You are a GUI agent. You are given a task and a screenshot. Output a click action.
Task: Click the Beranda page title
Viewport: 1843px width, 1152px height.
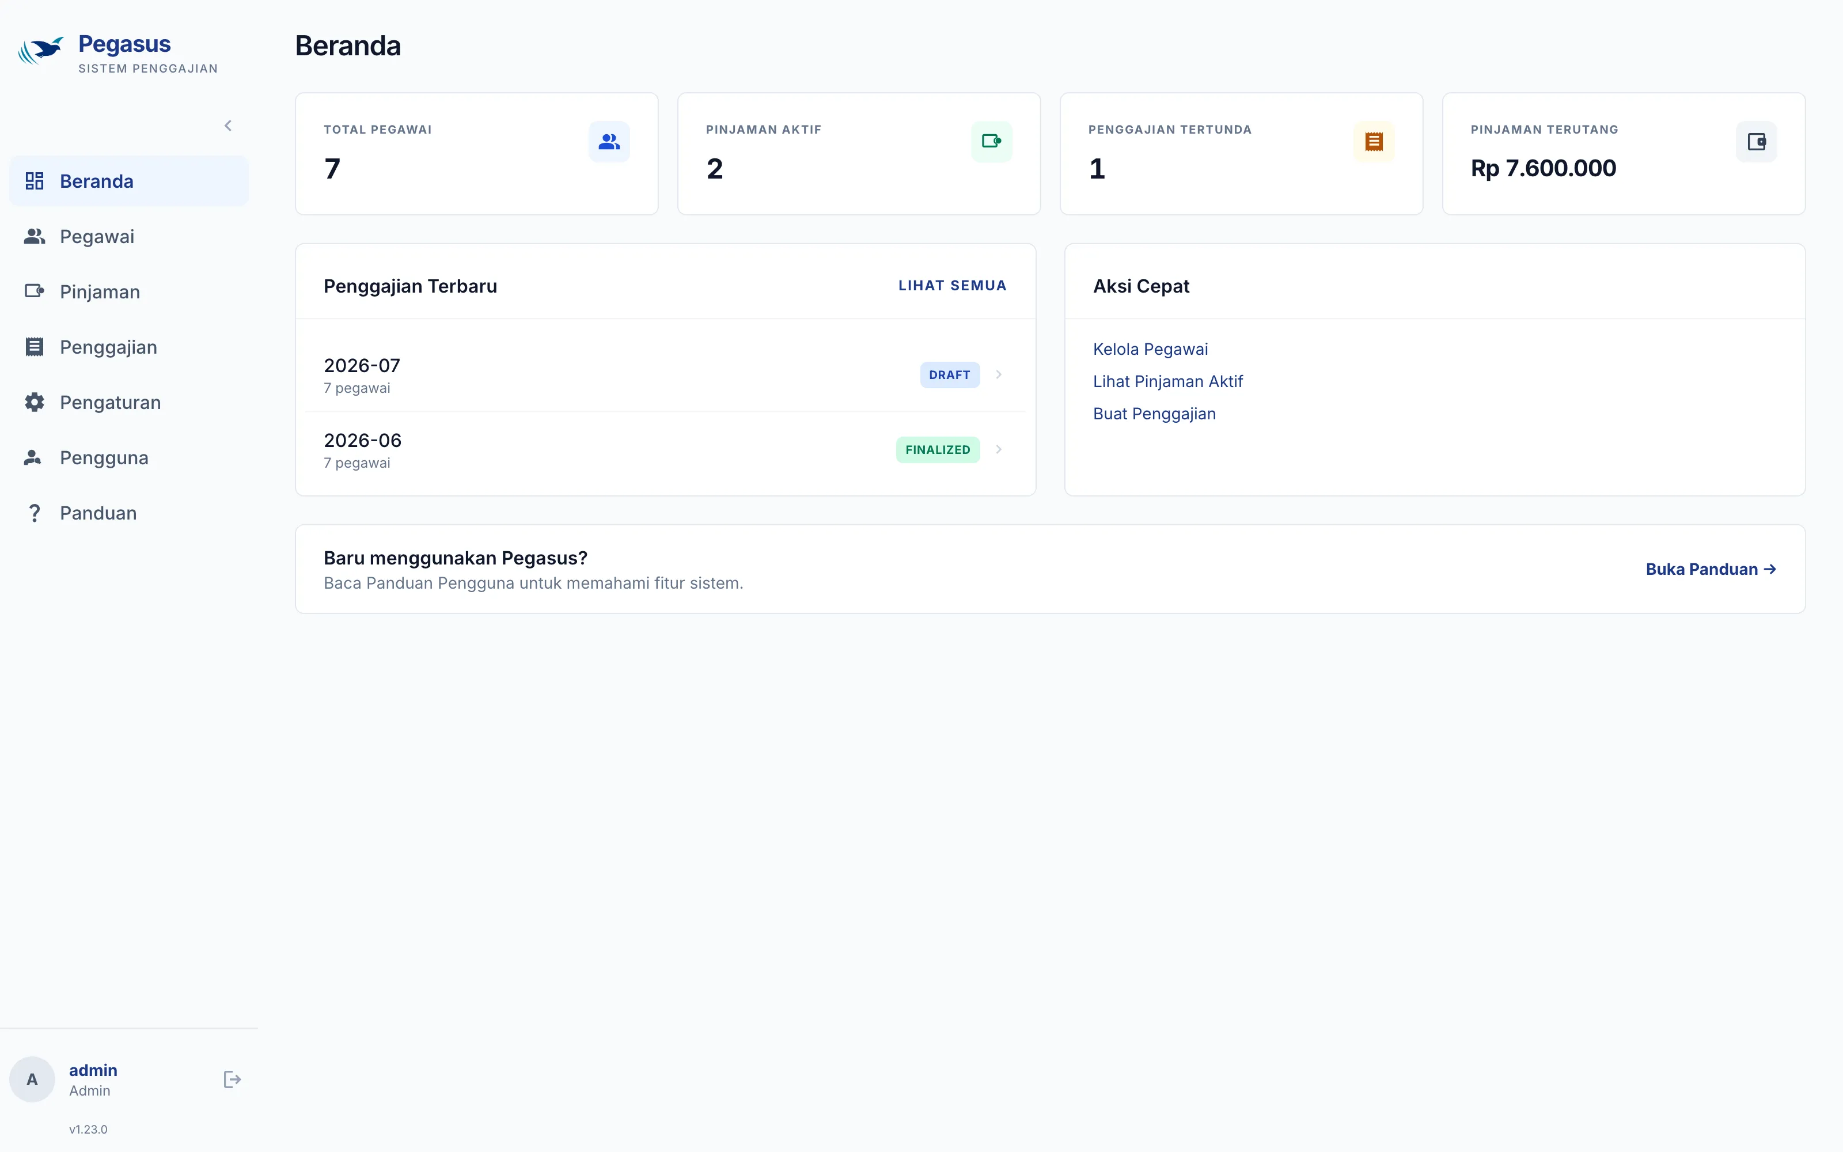(x=347, y=46)
